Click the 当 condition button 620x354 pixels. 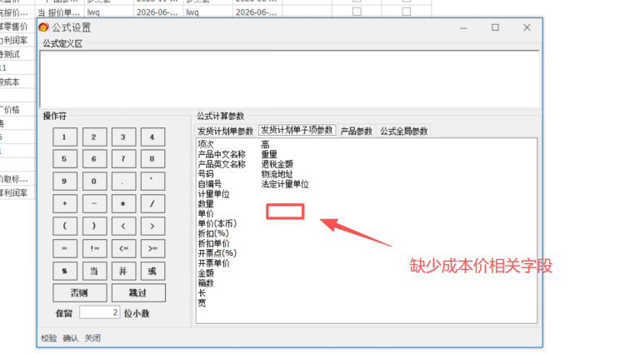94,271
